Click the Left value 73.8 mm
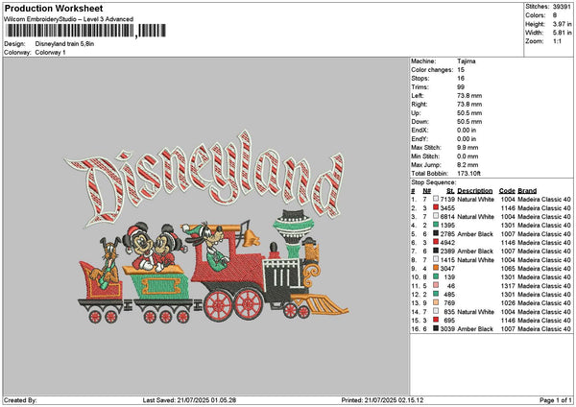The height and width of the screenshot is (407, 576). pyautogui.click(x=469, y=96)
